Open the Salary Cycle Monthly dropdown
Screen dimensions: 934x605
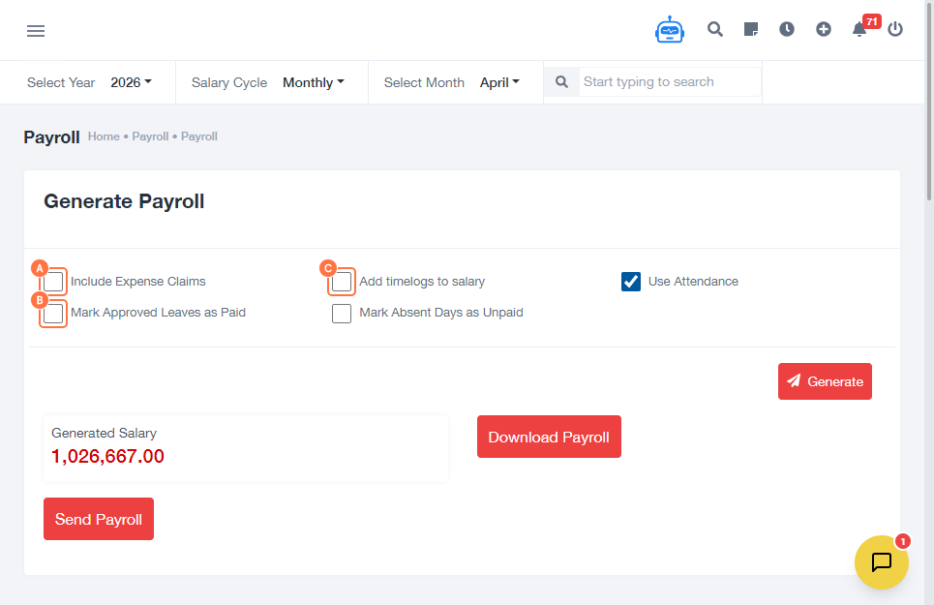point(313,82)
